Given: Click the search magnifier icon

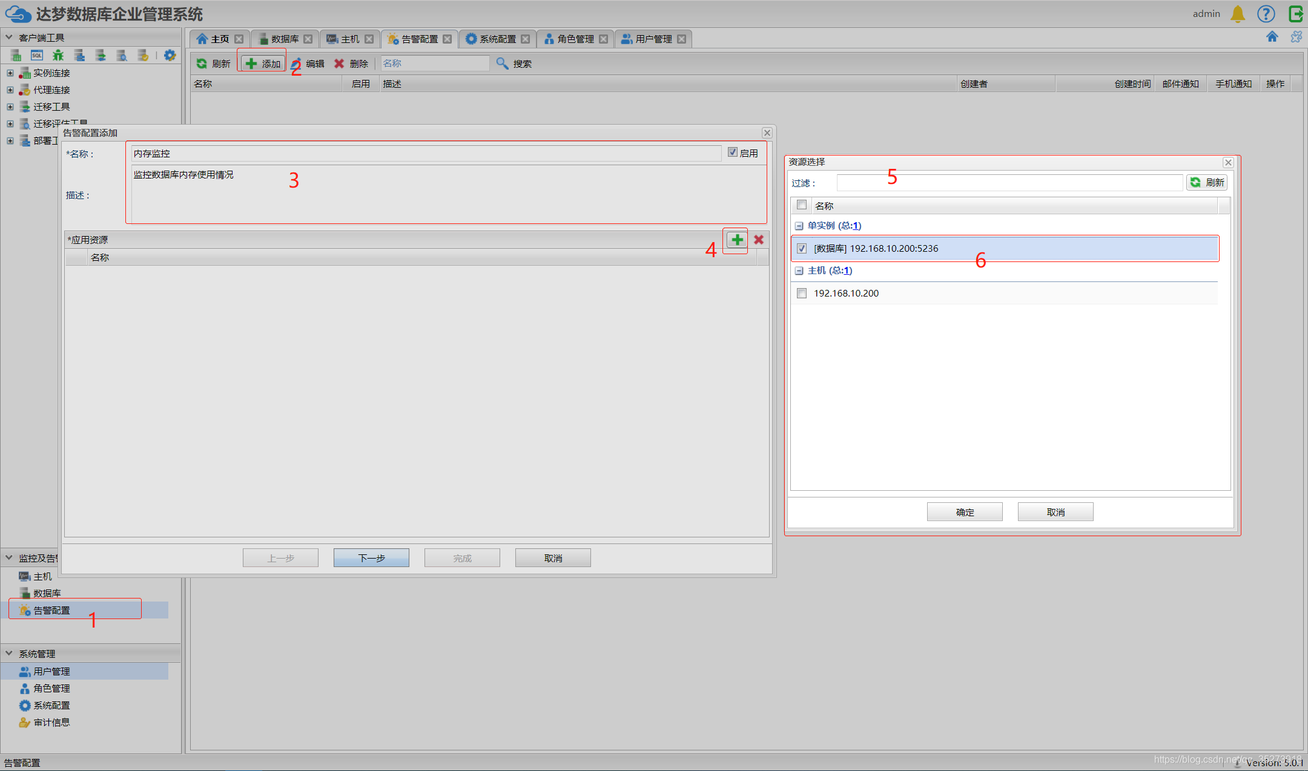Looking at the screenshot, I should click(x=502, y=64).
